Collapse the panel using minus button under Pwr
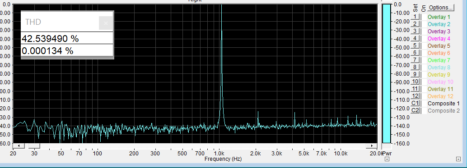The width and height of the screenshot is (467, 168). 387,159
